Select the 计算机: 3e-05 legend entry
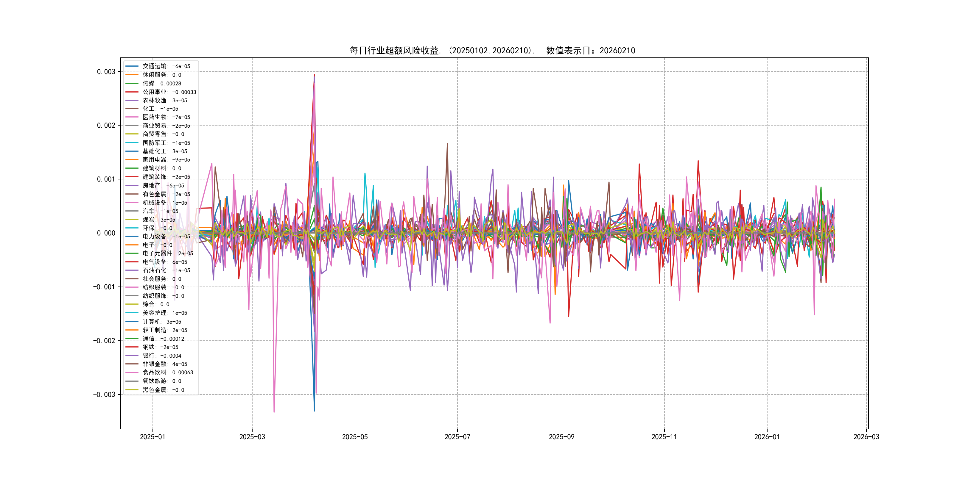Image resolution: width=965 pixels, height=482 pixels. [161, 321]
